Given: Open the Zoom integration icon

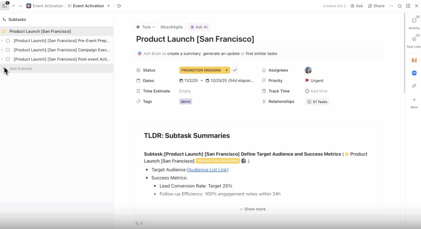Looking at the screenshot, I should [414, 73].
